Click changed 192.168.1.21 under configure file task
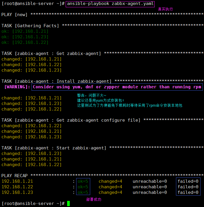The image size is (204, 207). pos(32,131)
